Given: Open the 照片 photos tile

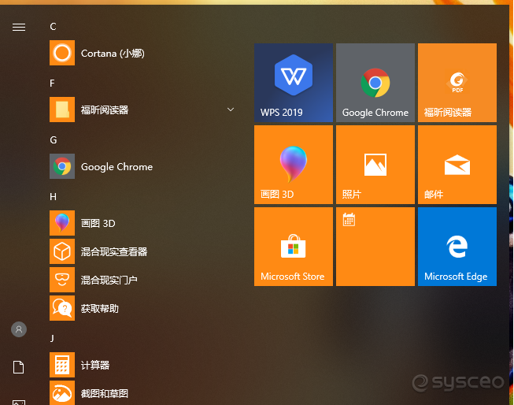Looking at the screenshot, I should tap(375, 165).
